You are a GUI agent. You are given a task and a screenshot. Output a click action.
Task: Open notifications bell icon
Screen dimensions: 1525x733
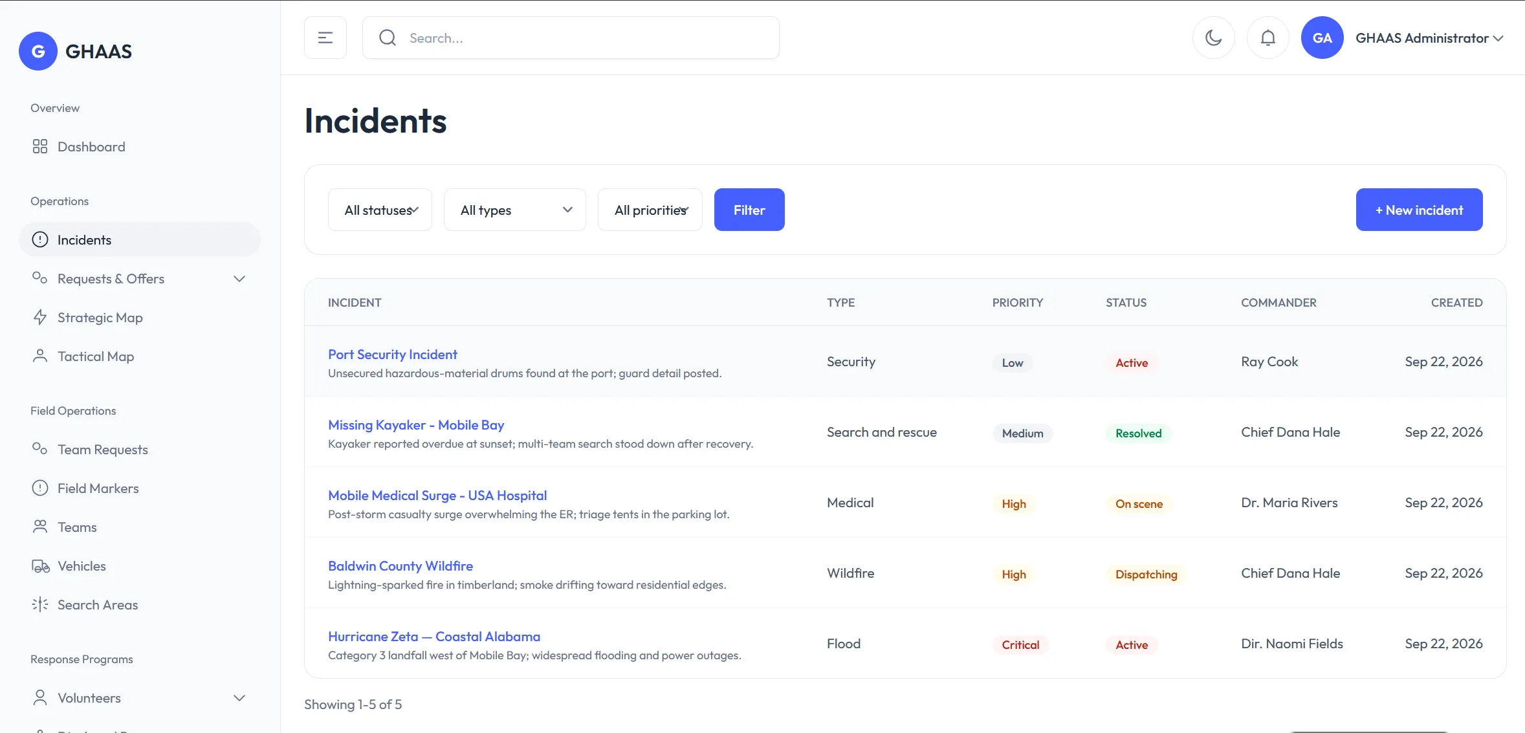[1268, 38]
